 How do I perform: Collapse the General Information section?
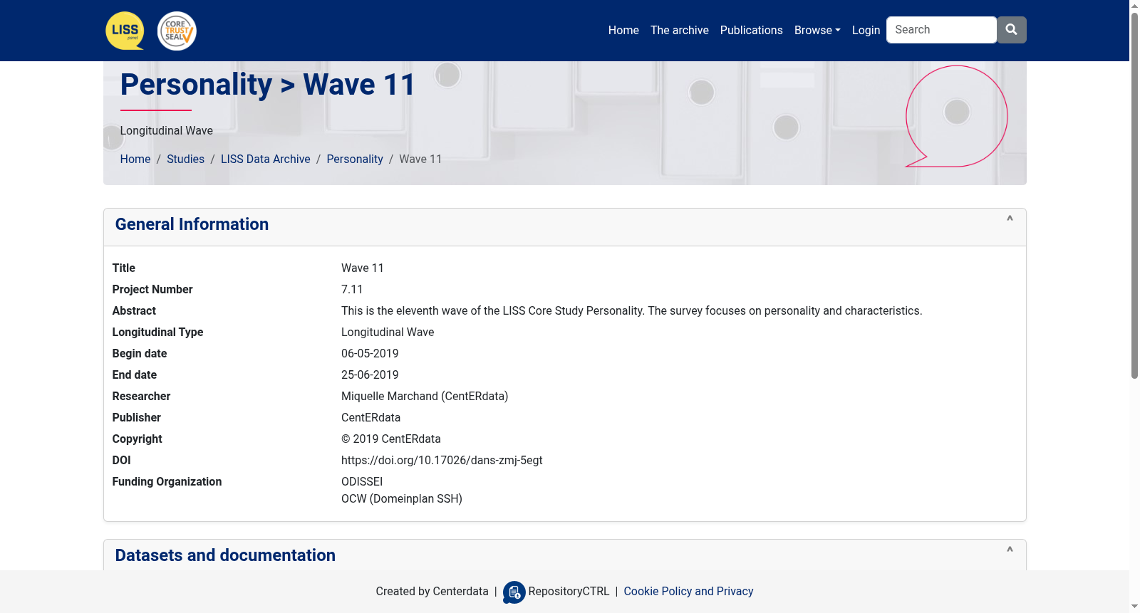(1010, 219)
